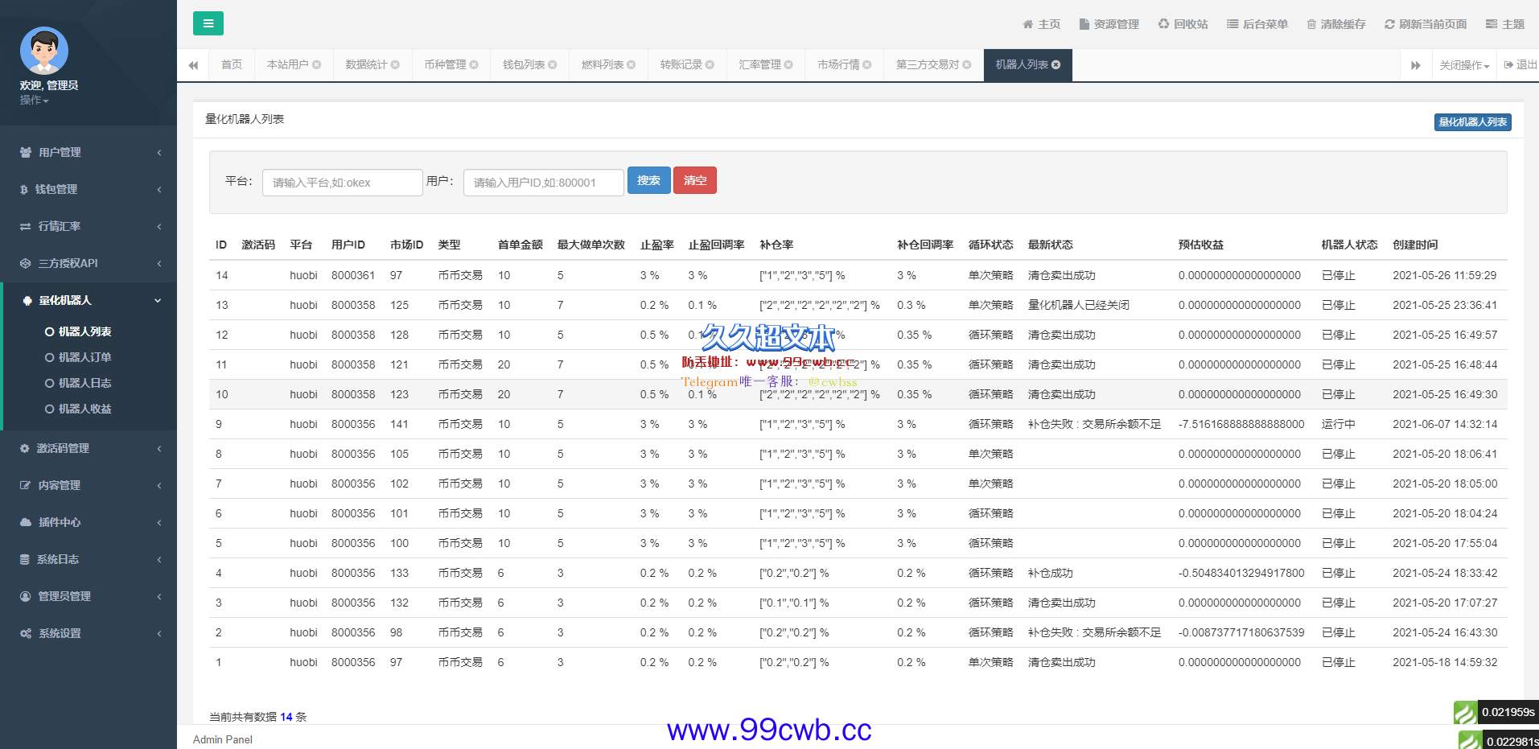Close the 本站用户 tab

pyautogui.click(x=317, y=64)
